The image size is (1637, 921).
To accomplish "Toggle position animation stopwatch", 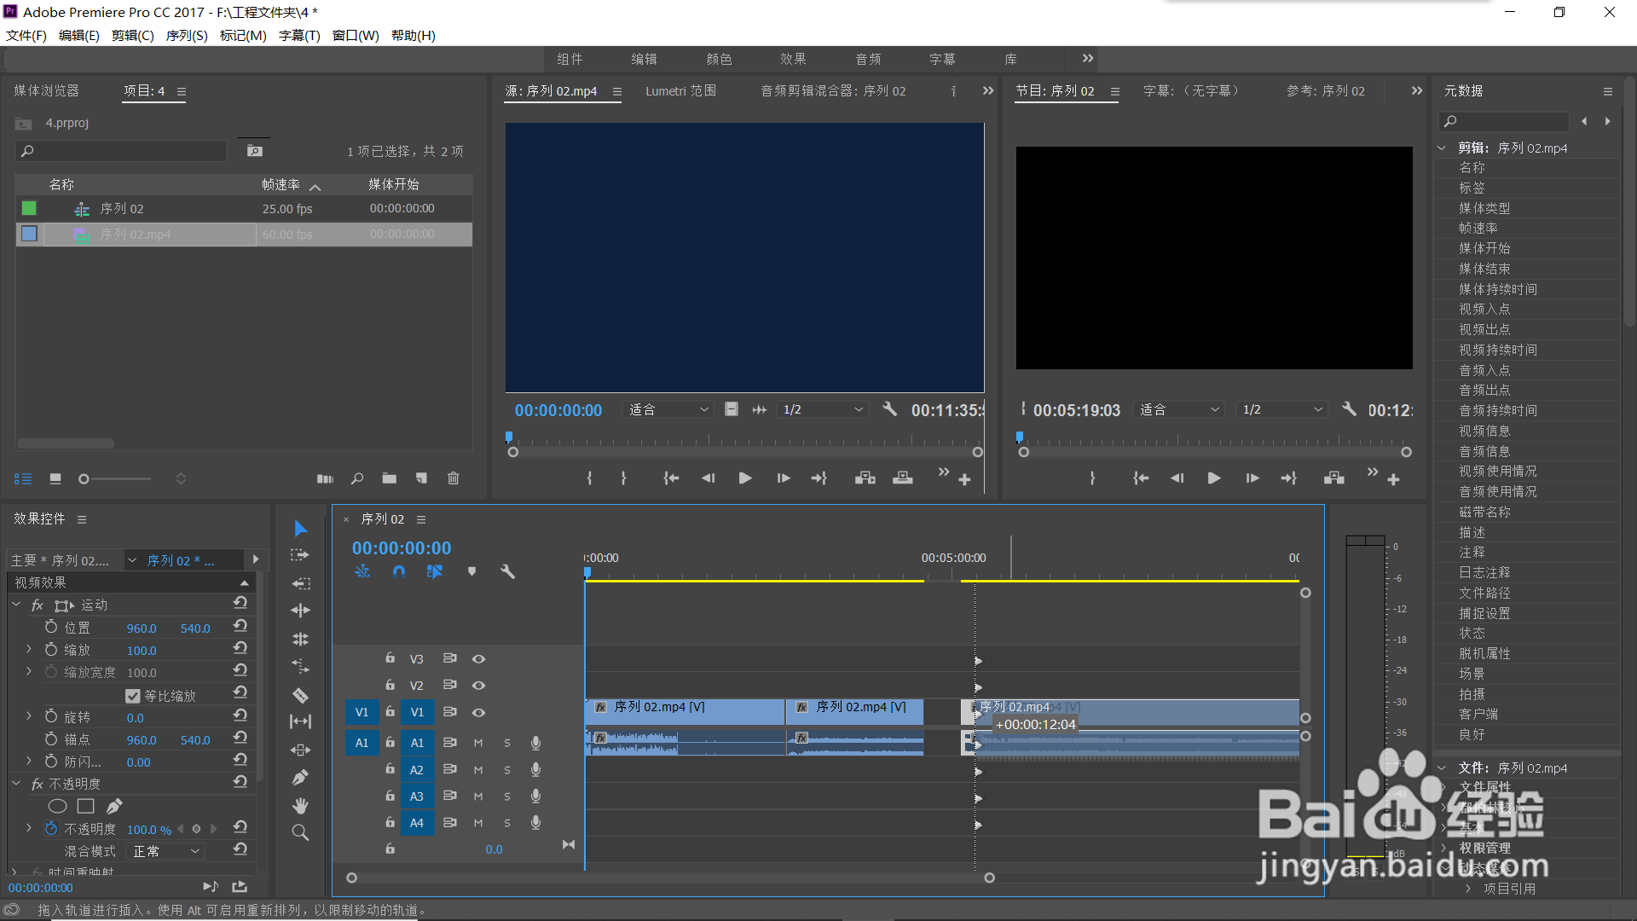I will (51, 628).
